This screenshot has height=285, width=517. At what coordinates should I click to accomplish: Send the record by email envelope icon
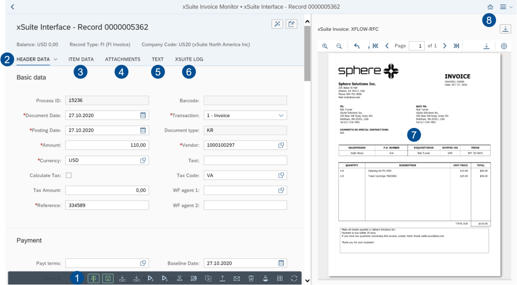tap(237, 278)
